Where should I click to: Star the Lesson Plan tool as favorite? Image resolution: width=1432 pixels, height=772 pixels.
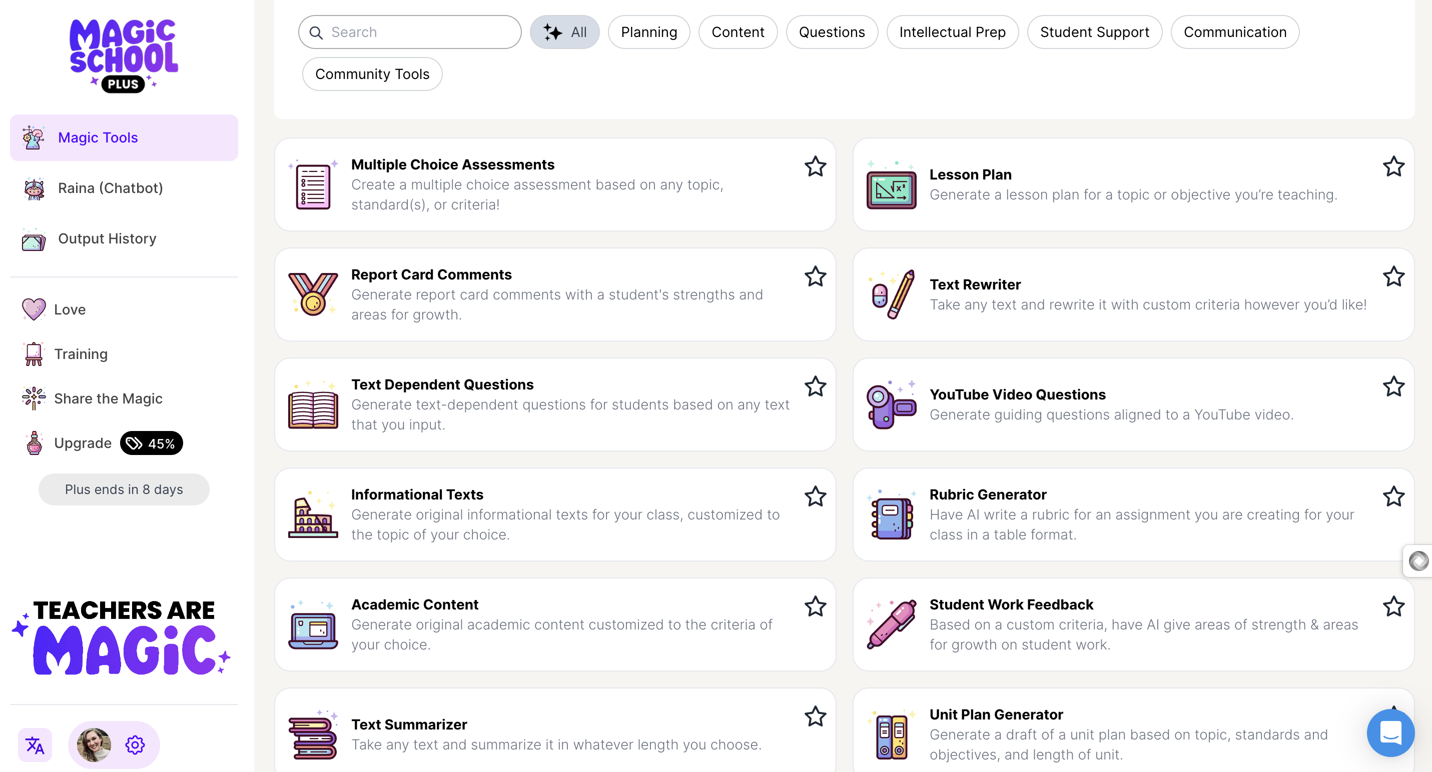(x=1393, y=166)
